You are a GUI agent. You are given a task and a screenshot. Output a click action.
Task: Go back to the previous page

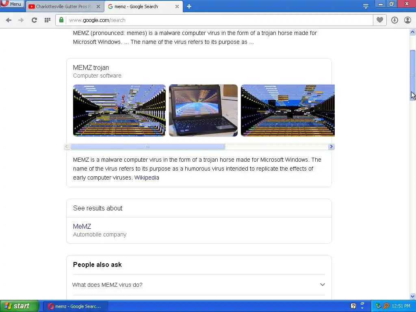coord(9,20)
